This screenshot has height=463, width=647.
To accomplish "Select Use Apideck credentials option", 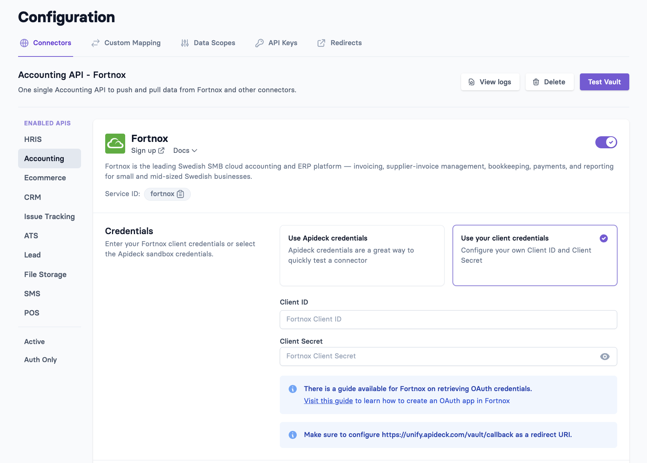I will pos(362,256).
